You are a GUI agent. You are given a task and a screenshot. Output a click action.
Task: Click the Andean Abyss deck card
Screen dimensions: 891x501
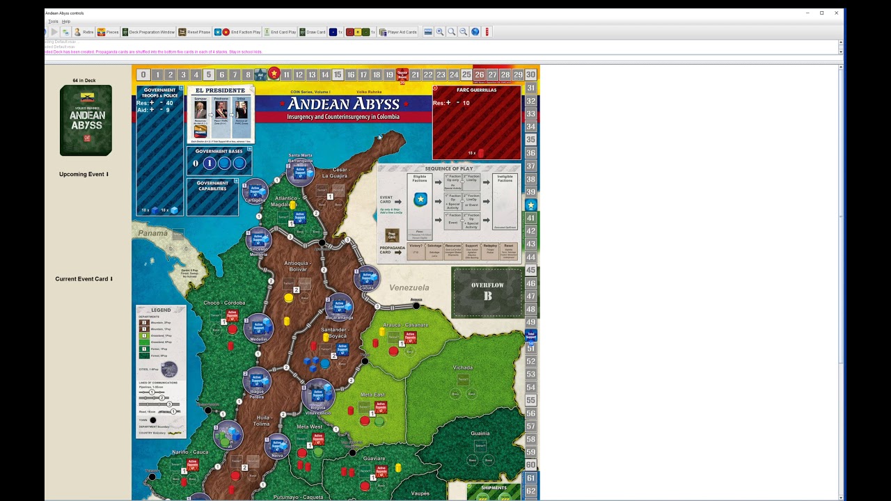tap(86, 120)
